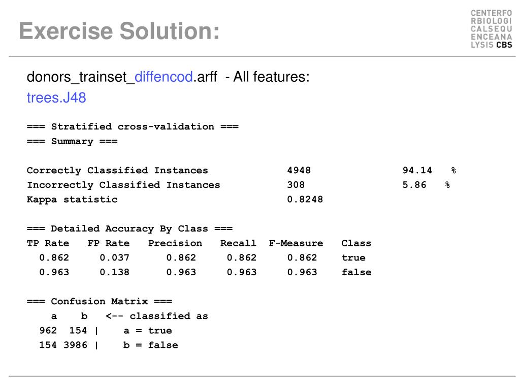Click the confusion matrix value 3986
The width and height of the screenshot is (520, 390).
75,345
